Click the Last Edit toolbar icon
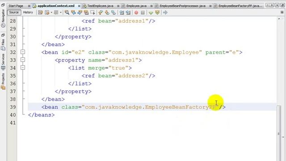Screen dimensions: 286x161 41,13
